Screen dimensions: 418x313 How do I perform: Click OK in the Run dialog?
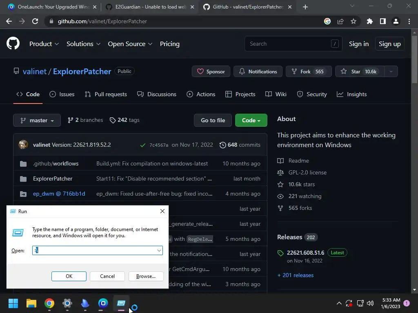coord(69,276)
